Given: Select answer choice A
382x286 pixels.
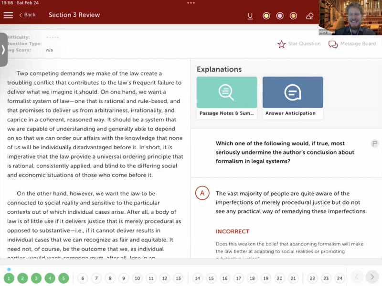Looking at the screenshot, I should (x=202, y=193).
